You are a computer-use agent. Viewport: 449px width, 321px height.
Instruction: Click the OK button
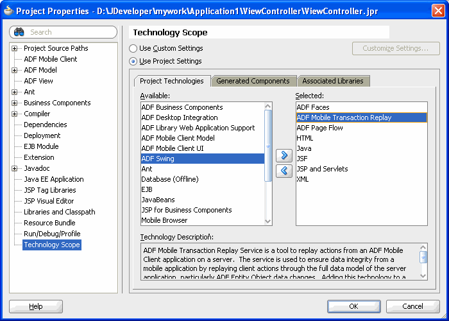click(353, 306)
